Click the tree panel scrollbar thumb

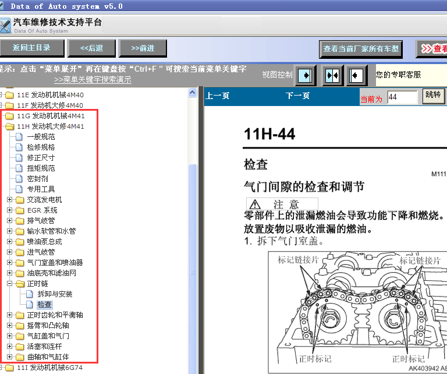pos(193,269)
